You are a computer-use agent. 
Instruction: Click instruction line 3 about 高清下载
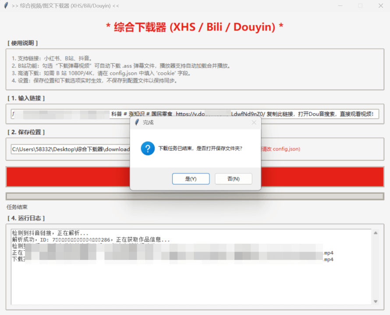point(101,73)
